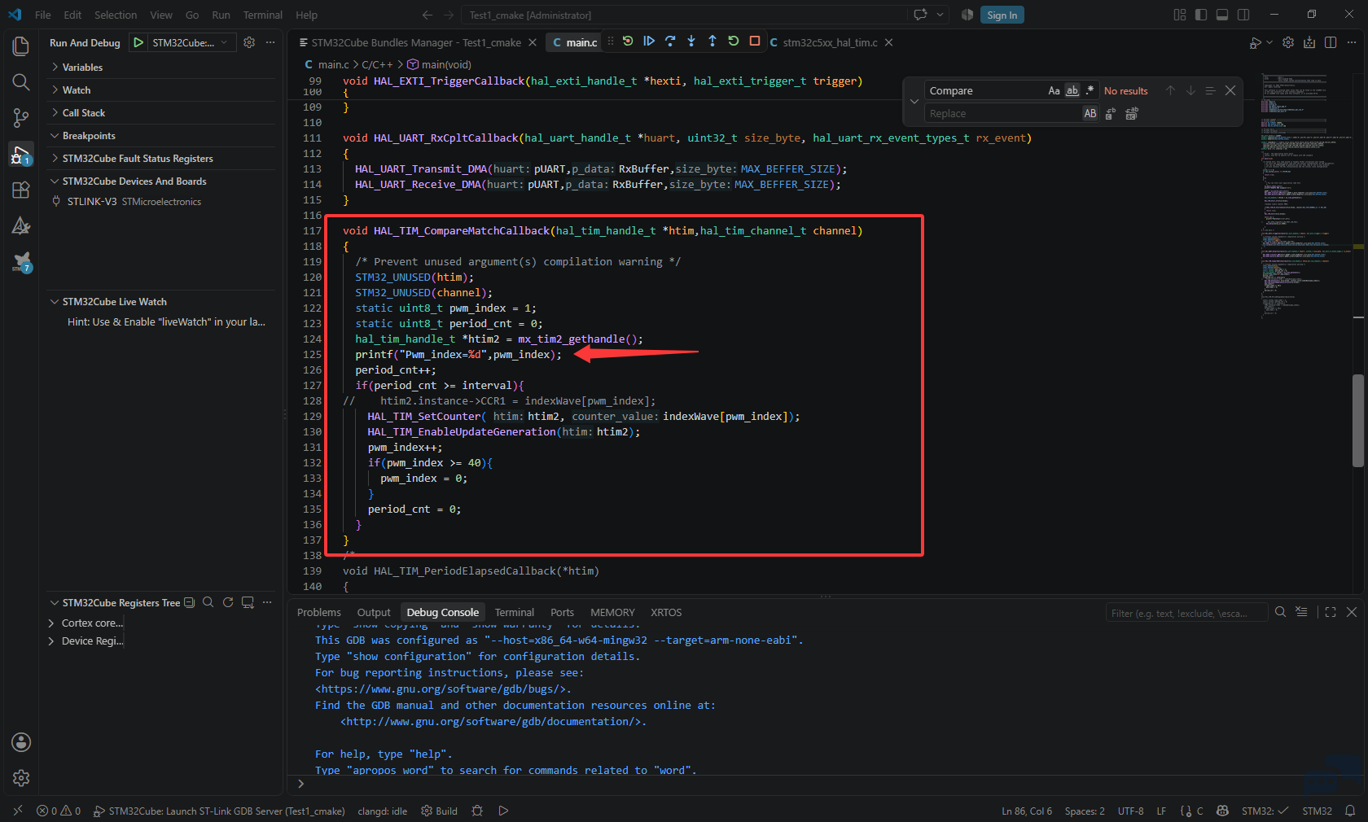1368x822 pixels.
Task: Restart the debug session
Action: pyautogui.click(x=734, y=42)
